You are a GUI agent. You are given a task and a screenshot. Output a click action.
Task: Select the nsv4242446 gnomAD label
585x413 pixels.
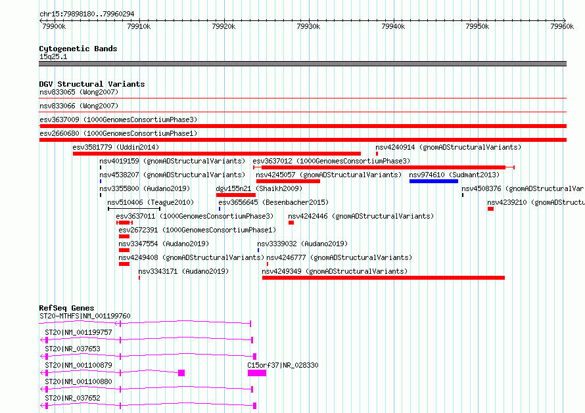361,216
